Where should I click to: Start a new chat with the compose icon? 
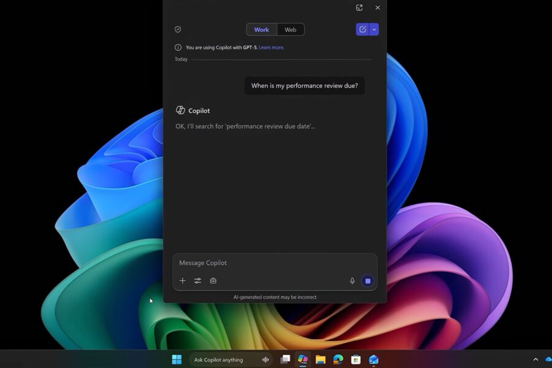click(362, 29)
